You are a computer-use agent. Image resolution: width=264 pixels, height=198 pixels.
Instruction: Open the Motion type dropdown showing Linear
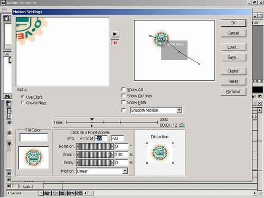coord(125,171)
